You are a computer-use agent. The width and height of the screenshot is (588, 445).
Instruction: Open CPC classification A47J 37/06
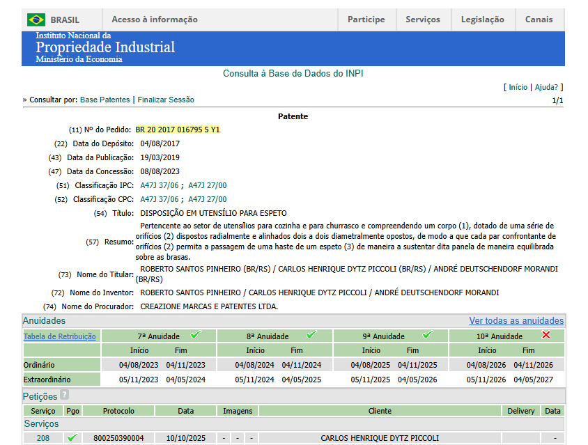coord(160,199)
